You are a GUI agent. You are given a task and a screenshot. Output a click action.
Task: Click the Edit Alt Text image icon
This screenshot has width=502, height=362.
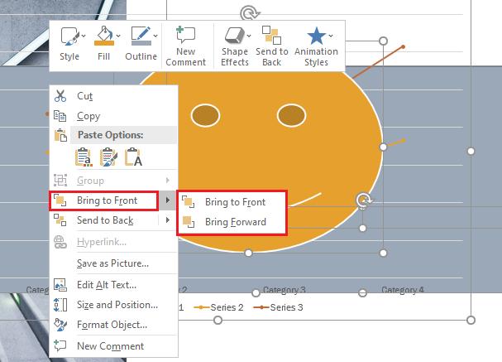click(x=60, y=285)
